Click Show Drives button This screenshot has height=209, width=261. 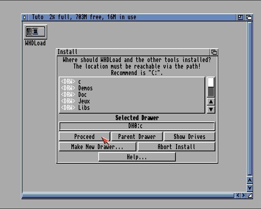tap(190, 136)
